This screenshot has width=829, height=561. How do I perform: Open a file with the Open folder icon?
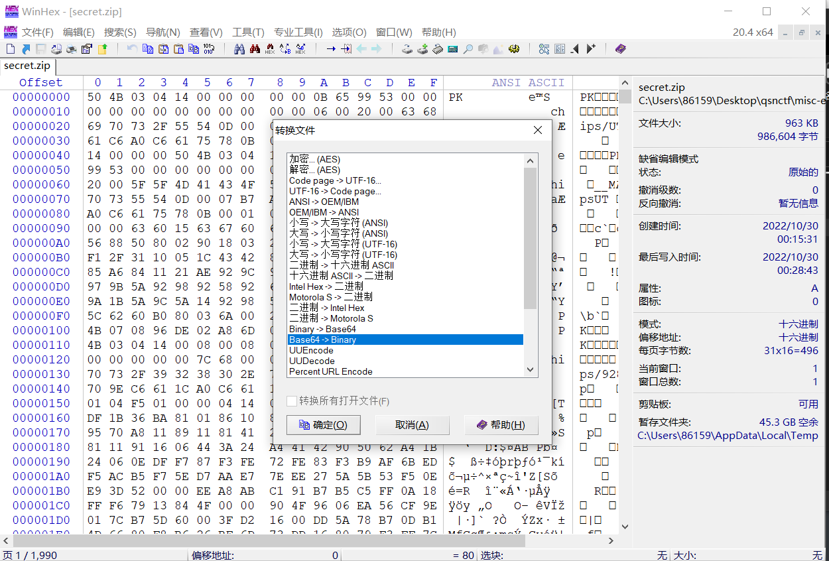tap(101, 48)
